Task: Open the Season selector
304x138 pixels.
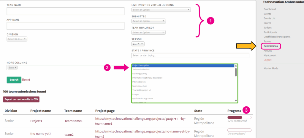Action: coord(138,44)
